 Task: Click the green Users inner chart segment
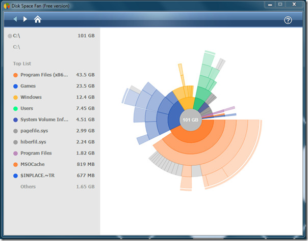(x=198, y=105)
